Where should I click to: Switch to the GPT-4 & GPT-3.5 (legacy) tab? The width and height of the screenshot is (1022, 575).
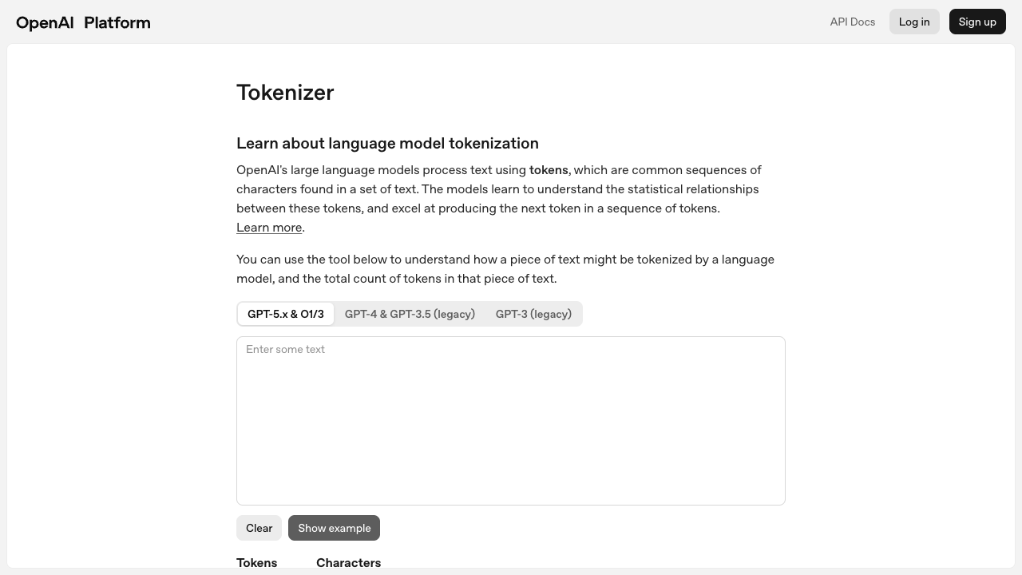[410, 314]
